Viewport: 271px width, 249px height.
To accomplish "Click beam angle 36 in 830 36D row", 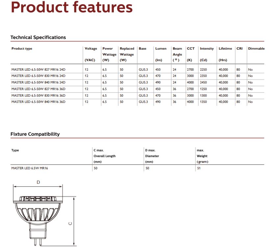I will 175,96.
